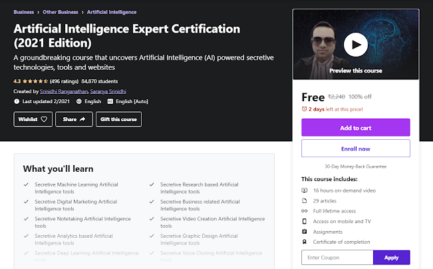Viewport: 433px width, 269px height.
Task: Click the This course includes heading
Action: (329, 179)
